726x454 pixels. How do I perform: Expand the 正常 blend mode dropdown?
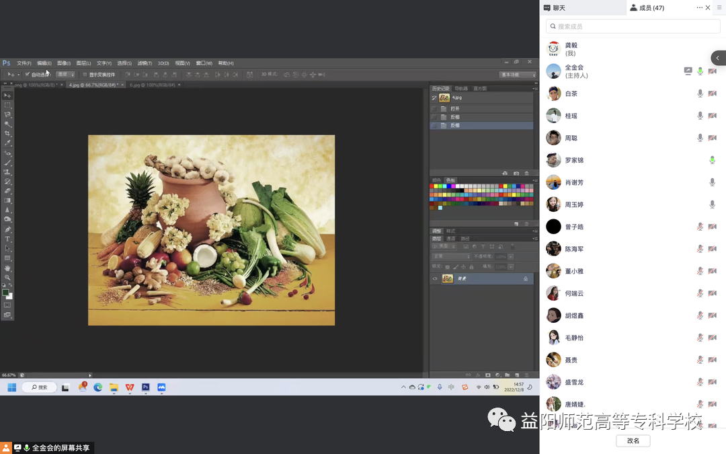coord(451,256)
